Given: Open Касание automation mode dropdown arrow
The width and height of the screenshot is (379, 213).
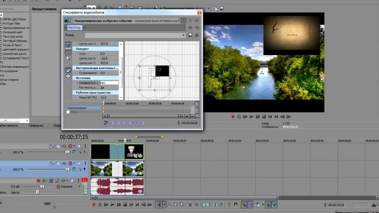Looking at the screenshot, I should (x=79, y=187).
